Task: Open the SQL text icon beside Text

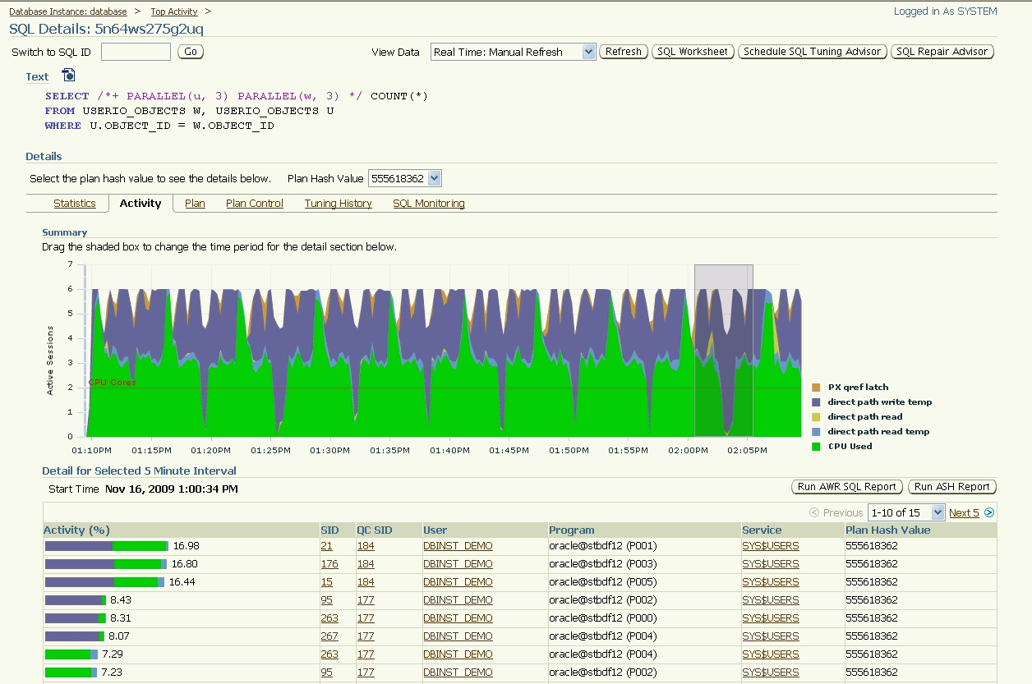Action: (x=69, y=76)
